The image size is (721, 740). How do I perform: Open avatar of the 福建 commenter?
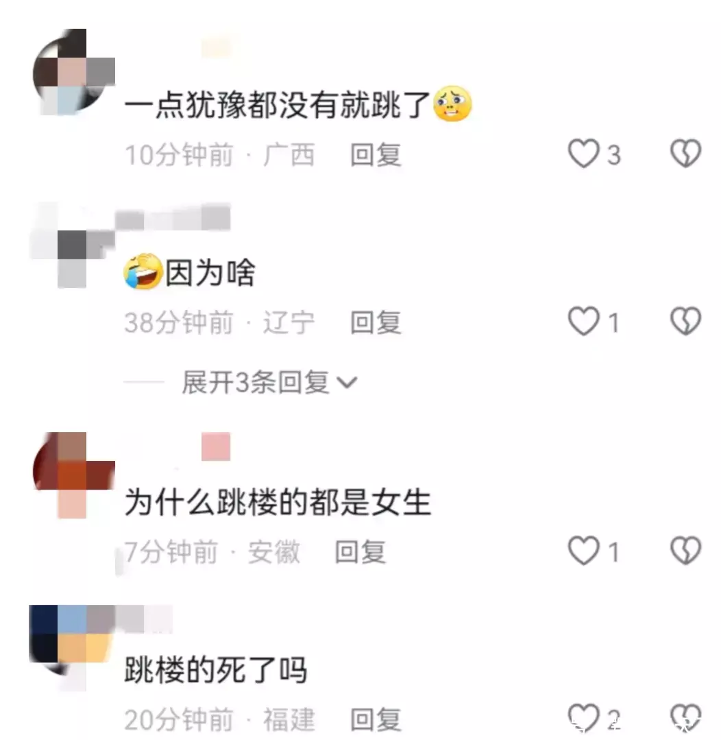[72, 647]
